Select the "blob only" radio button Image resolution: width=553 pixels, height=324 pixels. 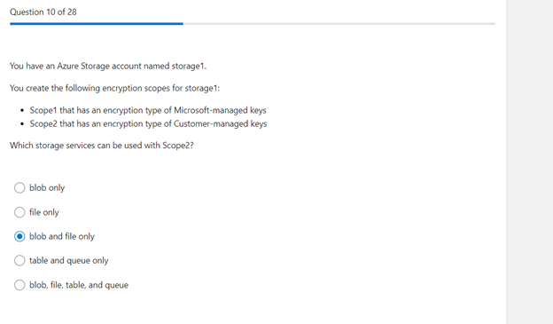pyautogui.click(x=19, y=187)
